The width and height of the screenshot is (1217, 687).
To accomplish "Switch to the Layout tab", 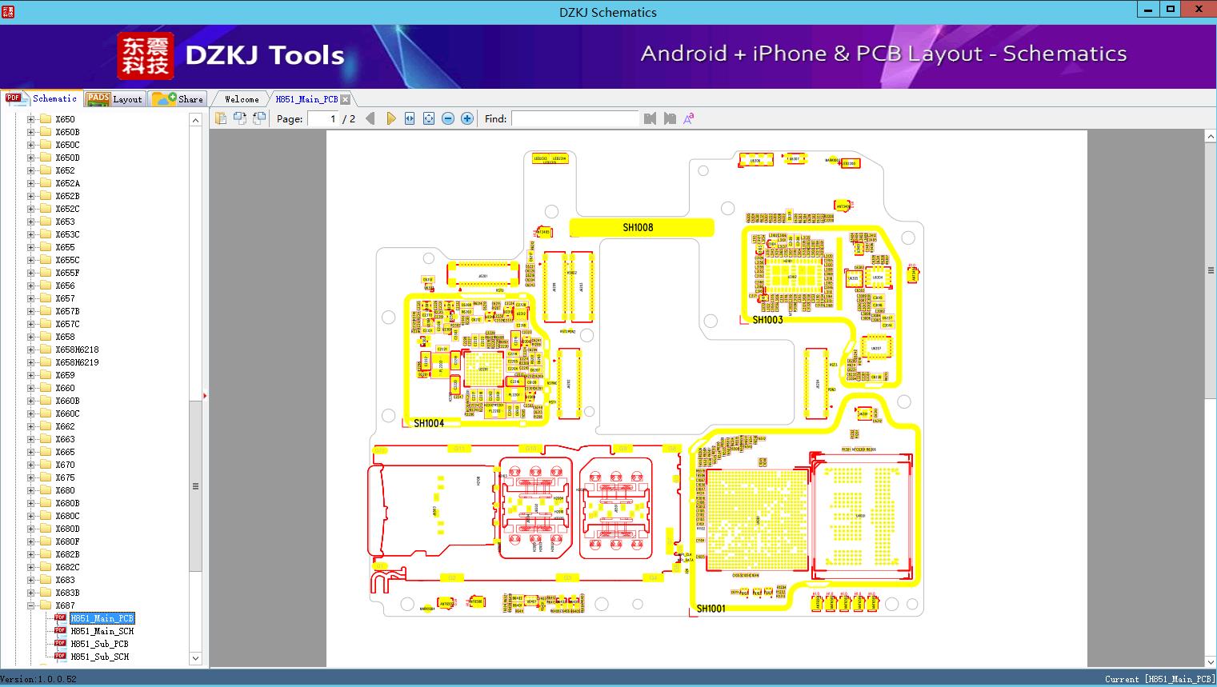I will coord(114,98).
